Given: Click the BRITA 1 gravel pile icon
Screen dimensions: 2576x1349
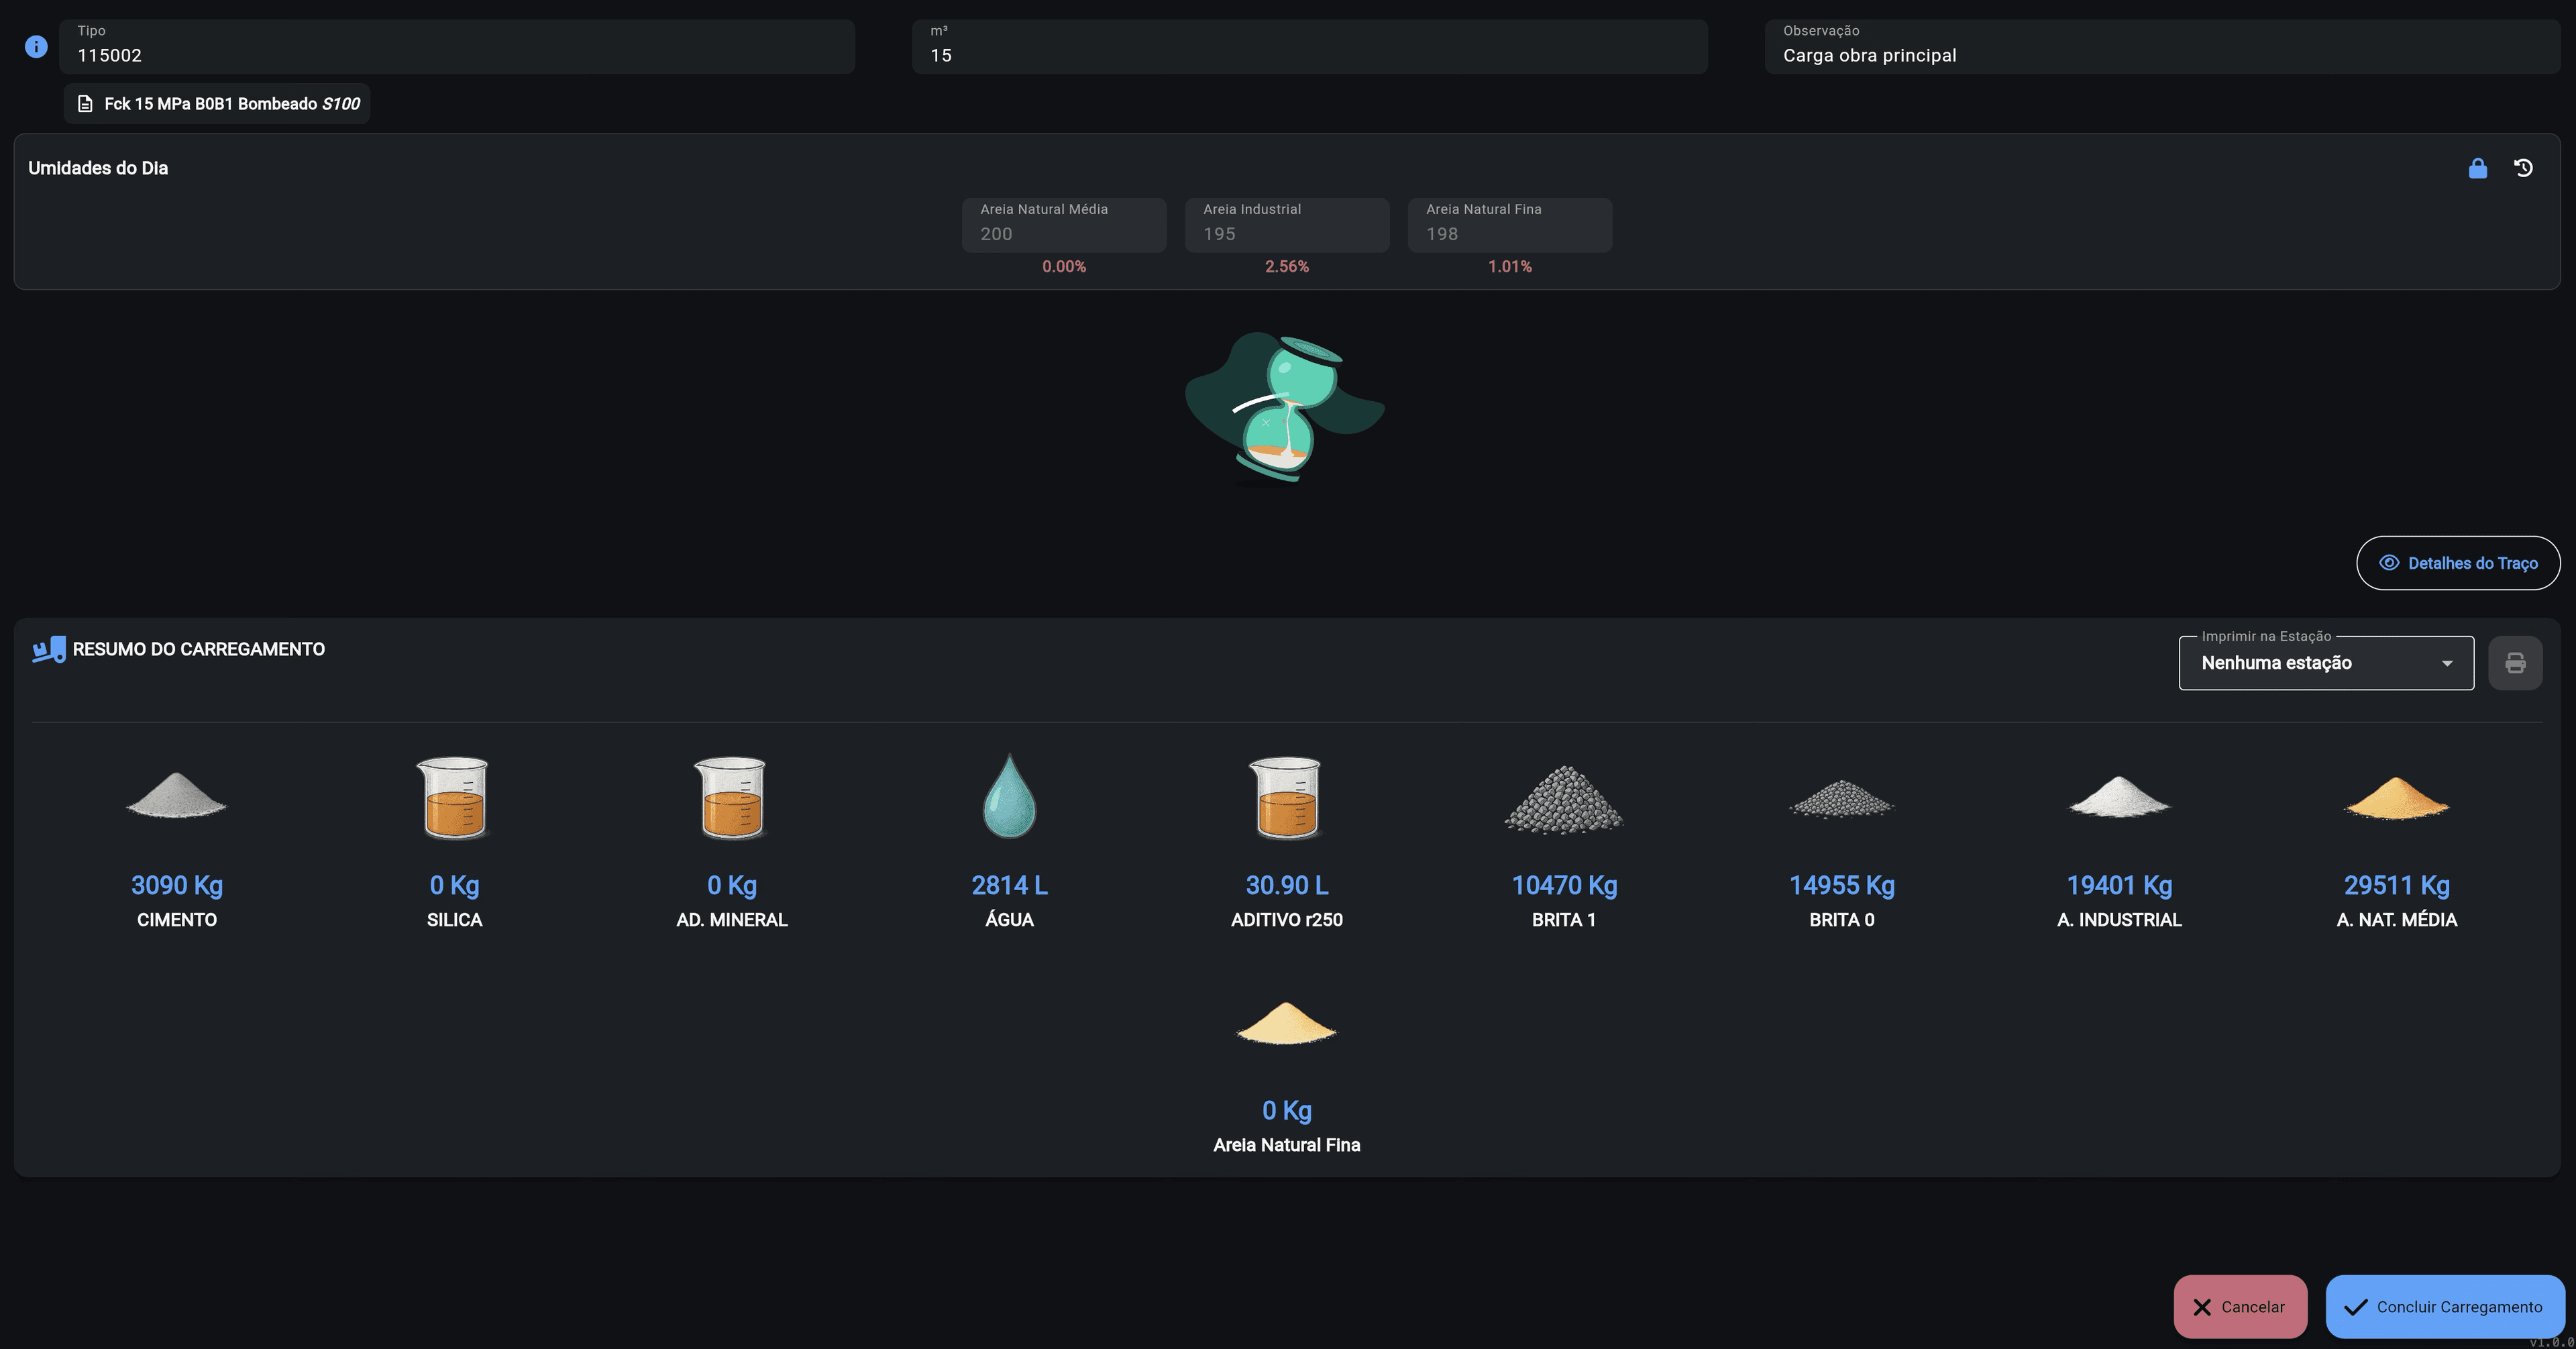Looking at the screenshot, I should point(1564,799).
